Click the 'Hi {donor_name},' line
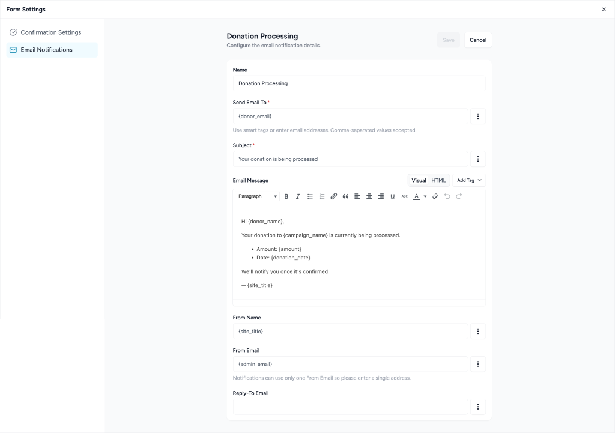 click(263, 222)
